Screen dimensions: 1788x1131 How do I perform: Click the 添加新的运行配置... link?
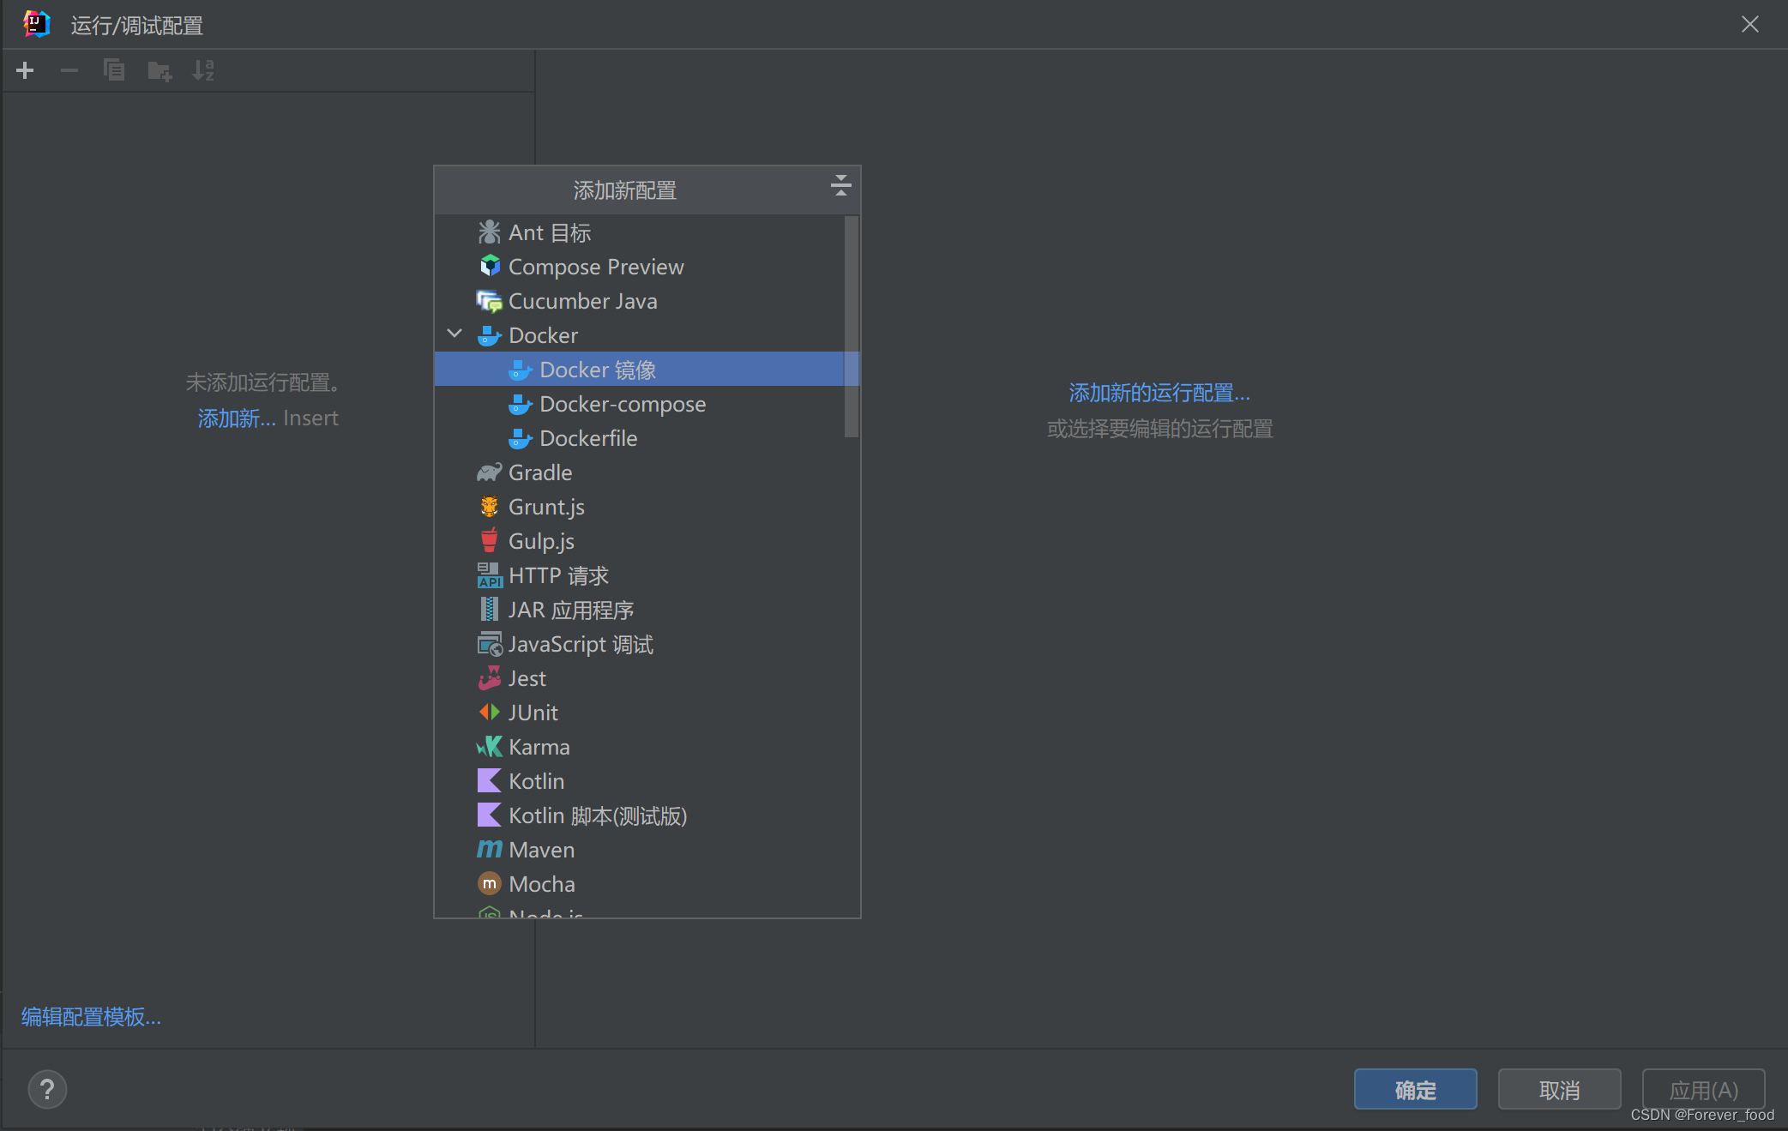tap(1159, 393)
